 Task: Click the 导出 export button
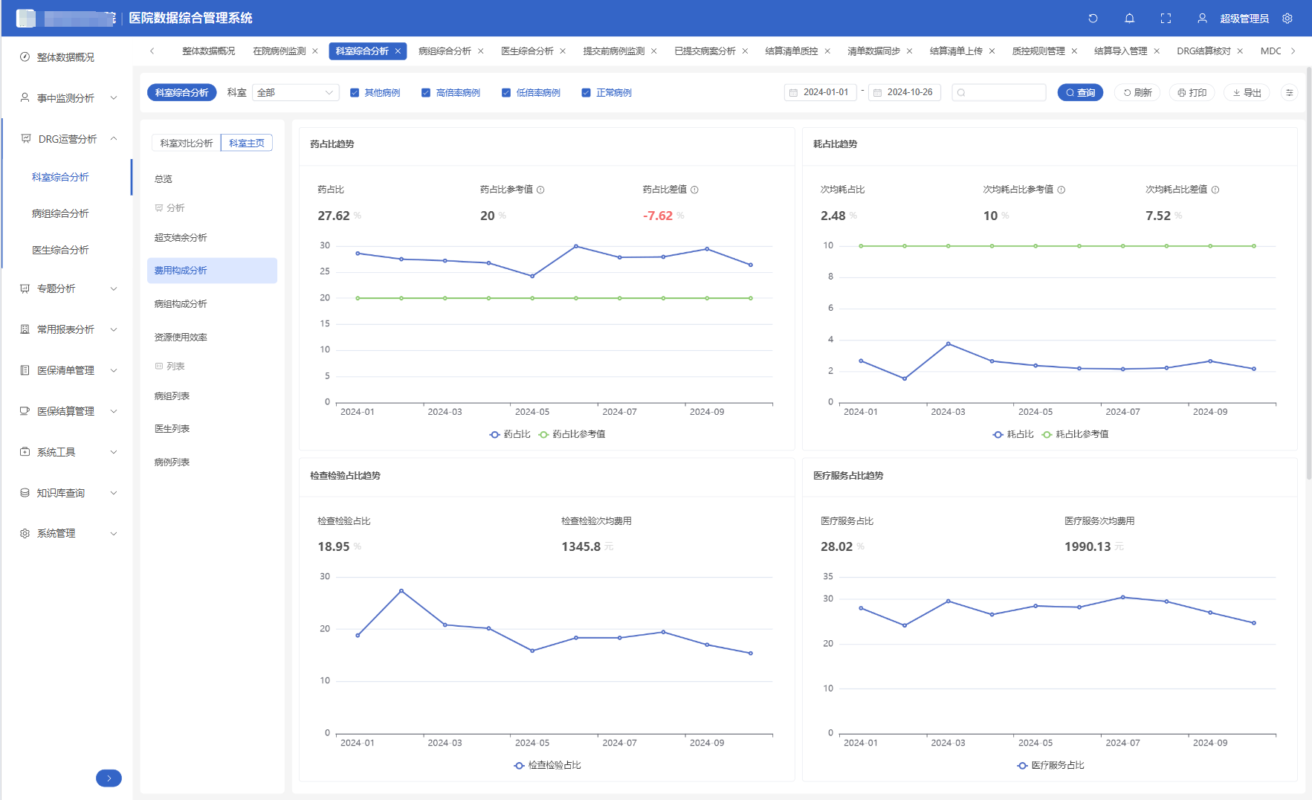point(1247,93)
